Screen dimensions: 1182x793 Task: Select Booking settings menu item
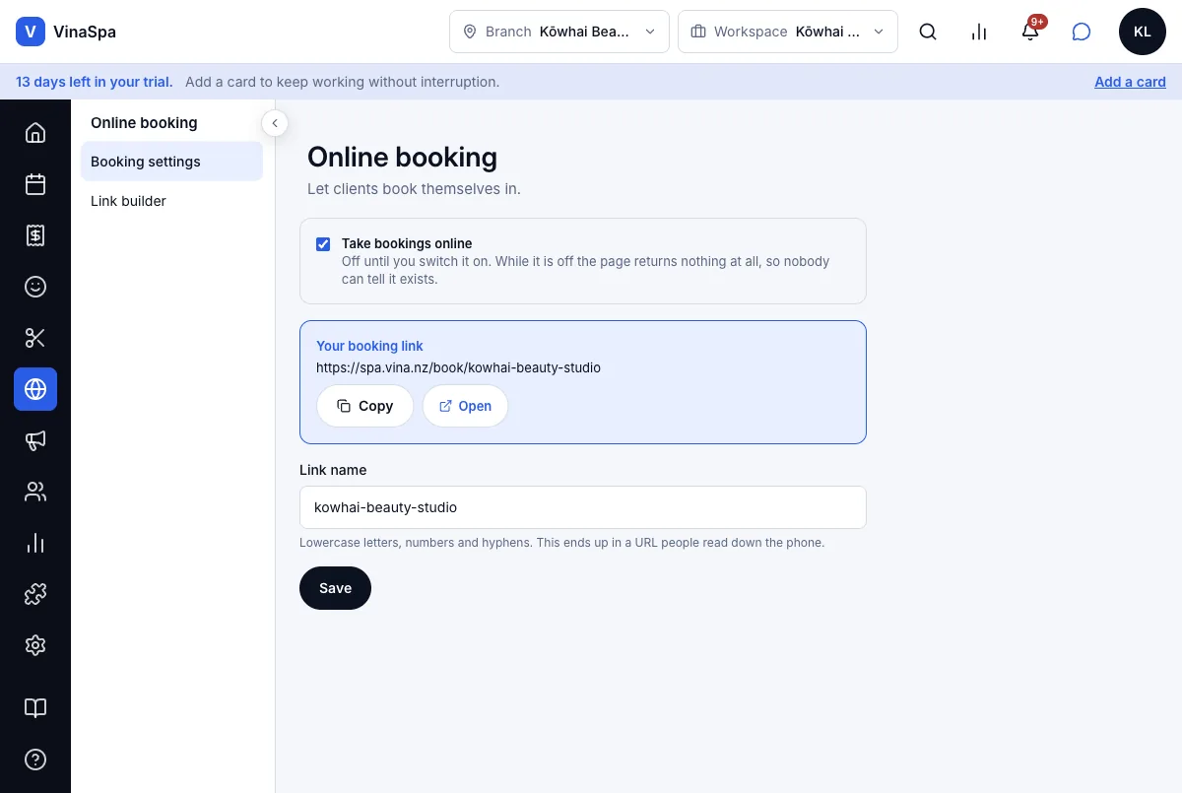[x=171, y=162]
